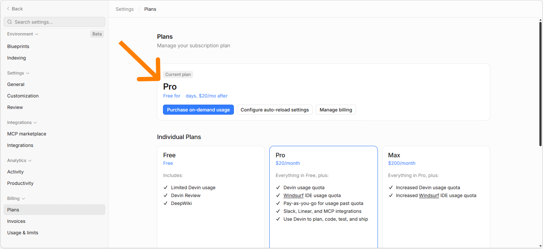Click Purchase on-demand usage
Viewport: 543px width, 249px height.
click(x=198, y=110)
